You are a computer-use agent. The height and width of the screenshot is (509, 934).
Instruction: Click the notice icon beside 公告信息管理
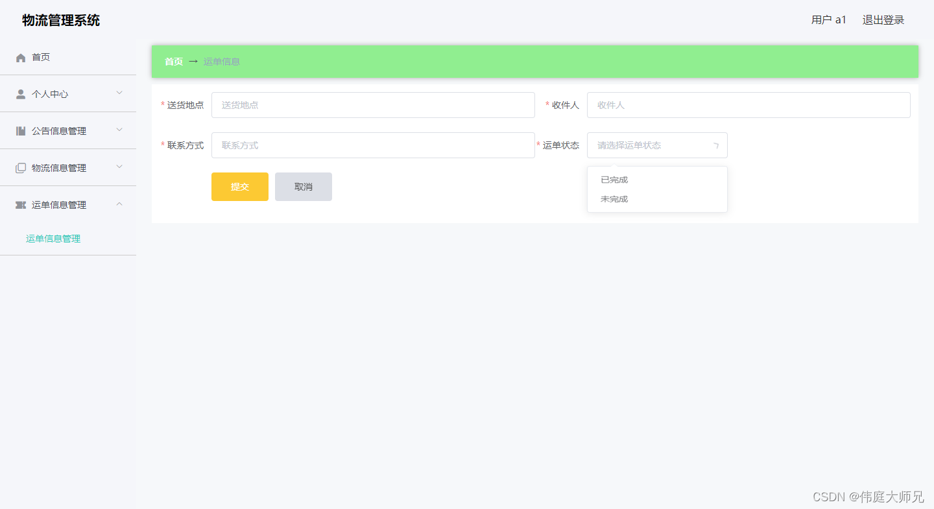pyautogui.click(x=21, y=131)
